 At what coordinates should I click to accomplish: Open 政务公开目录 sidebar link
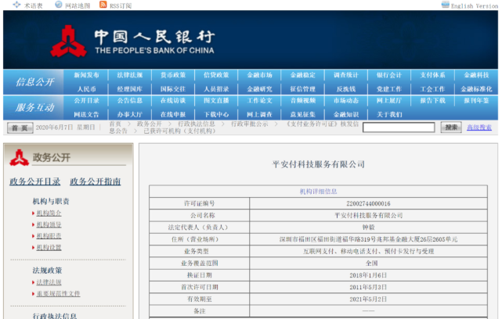35,181
